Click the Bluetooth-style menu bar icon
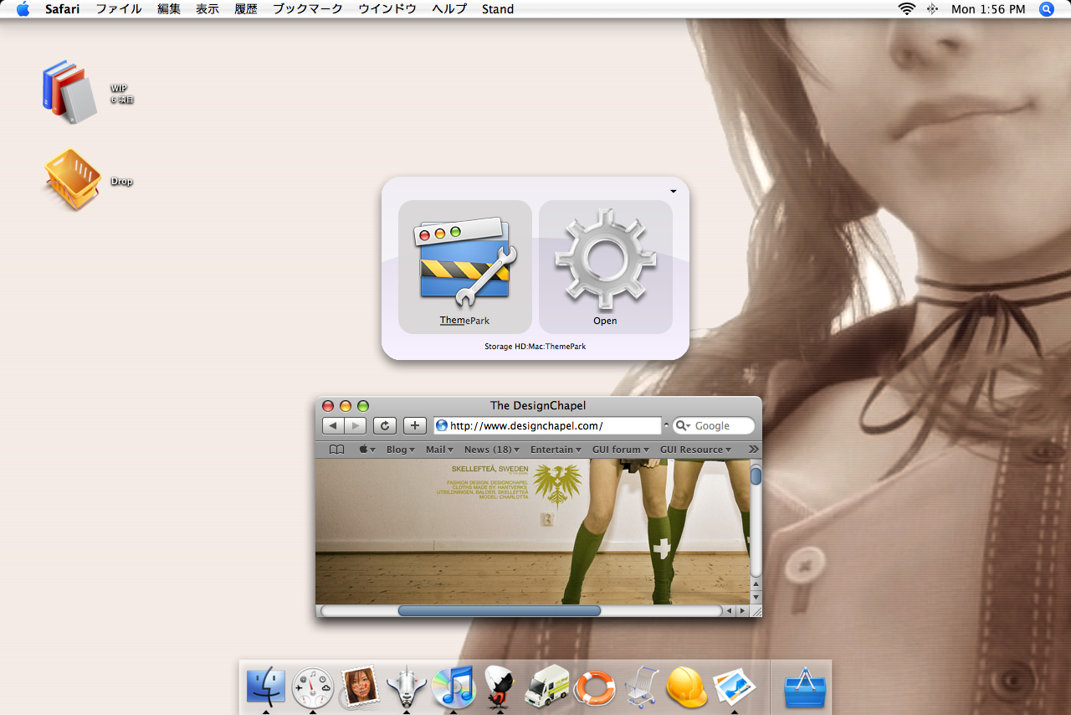Image resolution: width=1071 pixels, height=715 pixels. 932,9
